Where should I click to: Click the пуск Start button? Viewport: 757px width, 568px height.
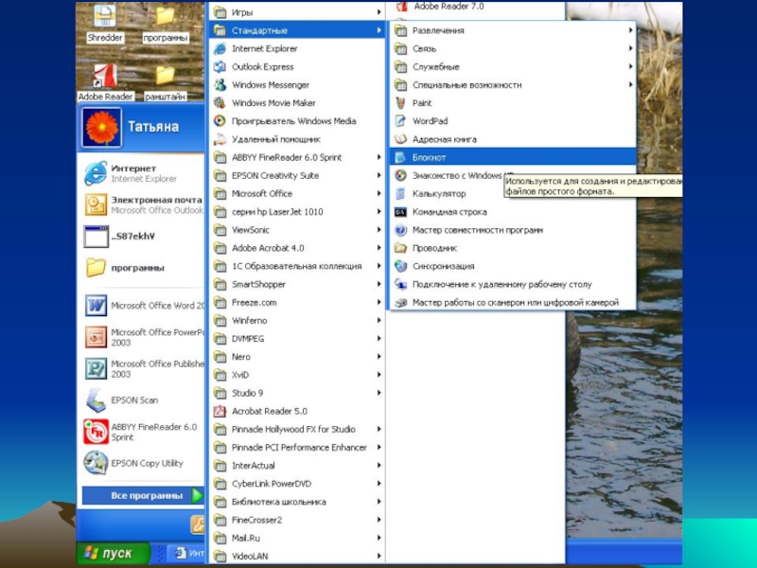click(113, 554)
